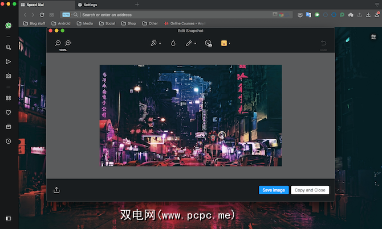Undo the last snapshot edit

click(324, 43)
